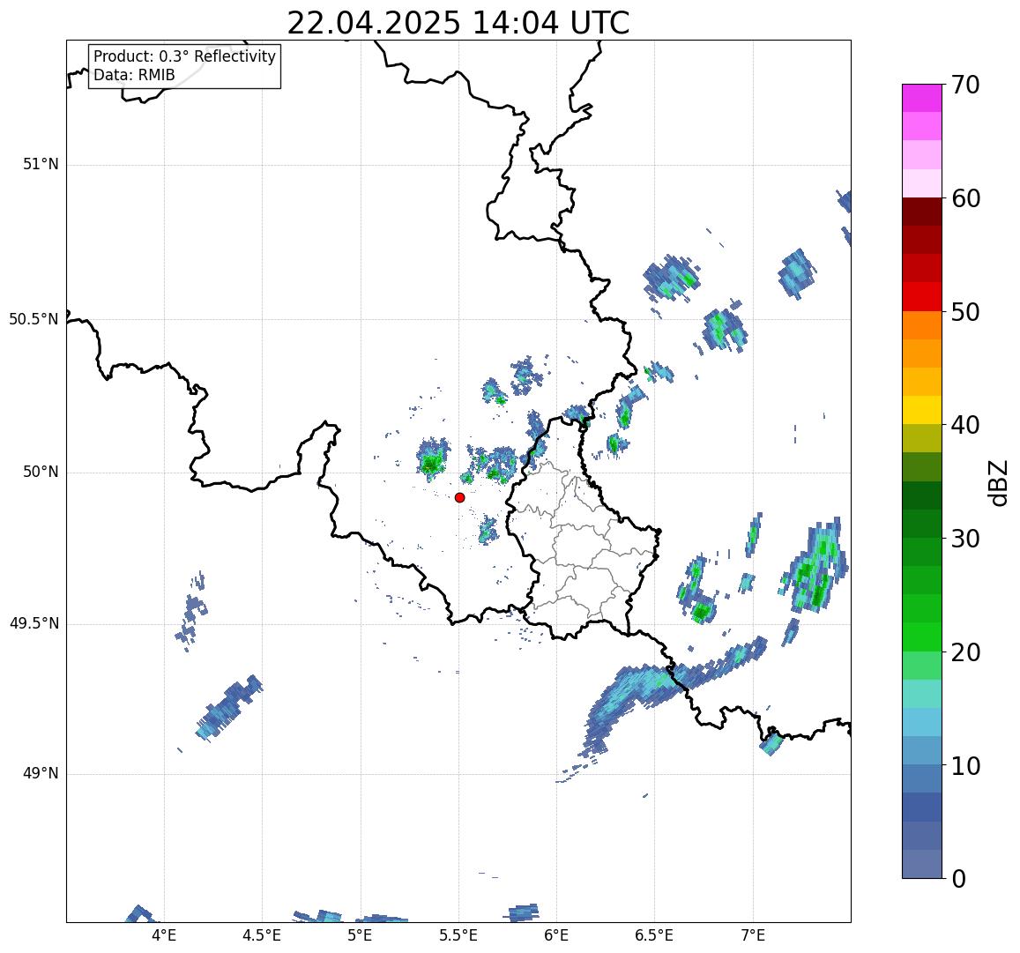Click the colorbar tick value 40
This screenshot has height=953, width=1020.
click(x=965, y=425)
